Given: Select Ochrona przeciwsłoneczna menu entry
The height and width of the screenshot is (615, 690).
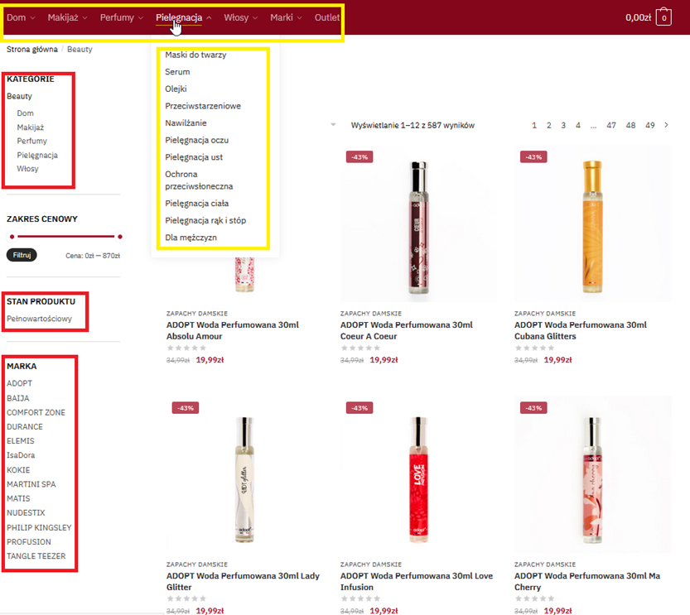Looking at the screenshot, I should (x=199, y=180).
